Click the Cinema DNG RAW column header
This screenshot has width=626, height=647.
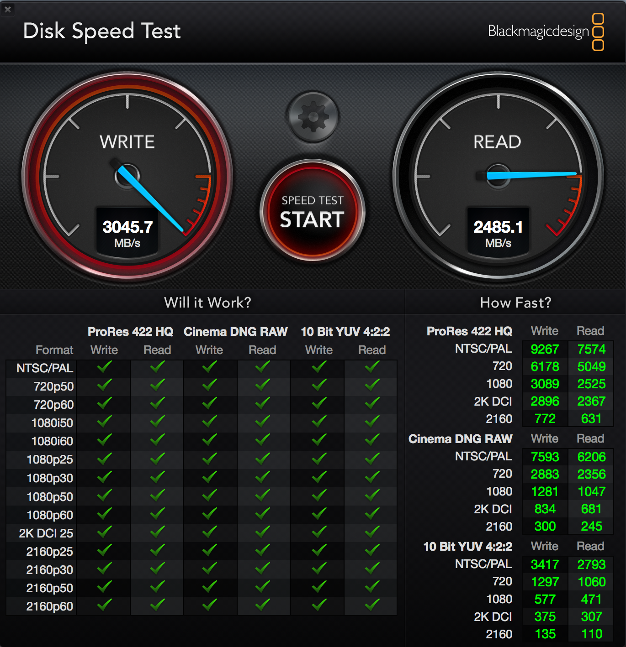point(236,332)
